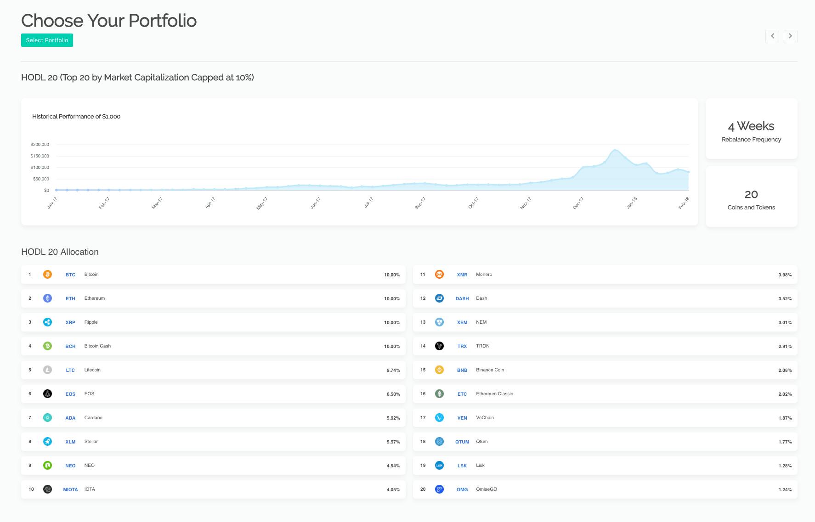Click the 4 Weeks Rebalance Frequency card

click(x=751, y=129)
